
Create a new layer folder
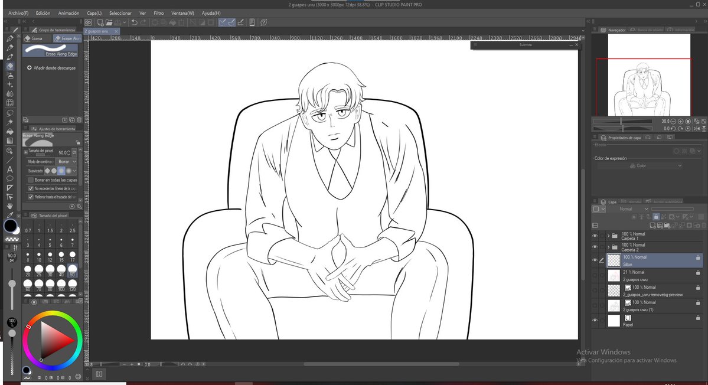667,225
